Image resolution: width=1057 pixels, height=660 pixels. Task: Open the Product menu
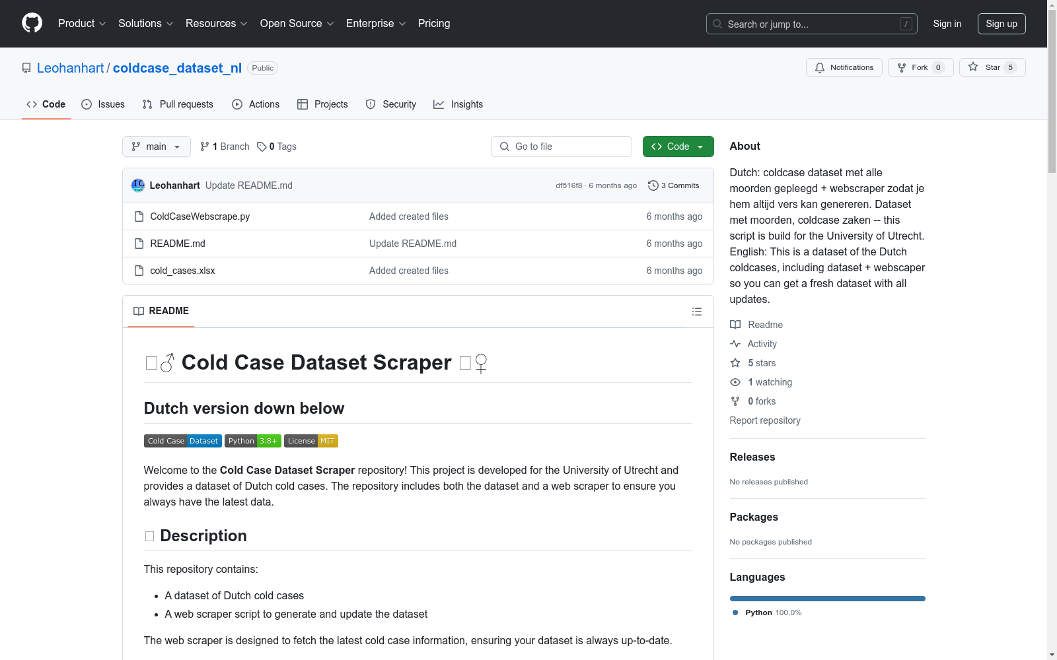[x=82, y=24]
